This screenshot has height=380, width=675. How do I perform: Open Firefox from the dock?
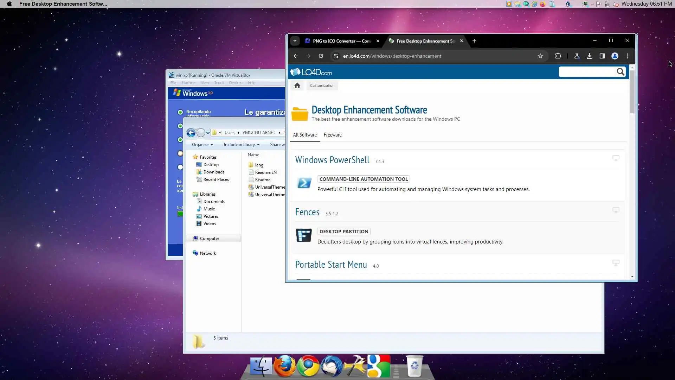(284, 366)
